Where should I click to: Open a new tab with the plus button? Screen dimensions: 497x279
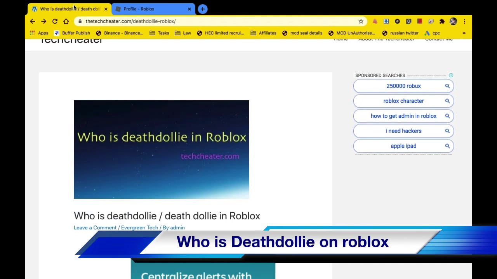click(203, 9)
